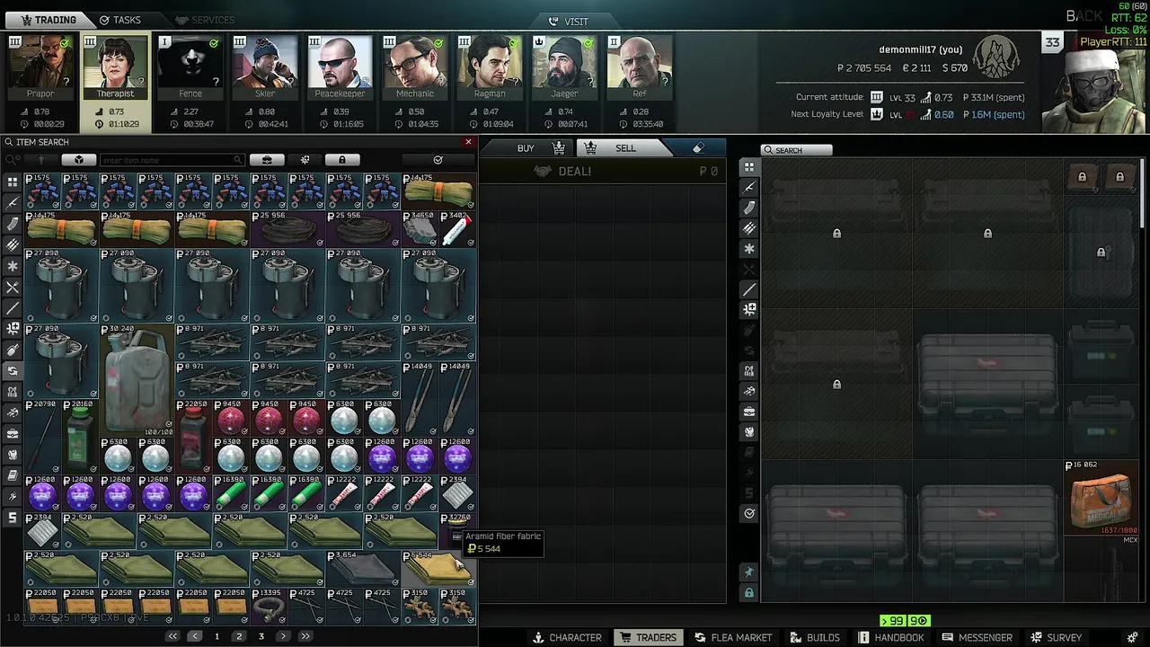Show all items in stash sidebar
This screenshot has width=1150, height=647.
click(749, 167)
